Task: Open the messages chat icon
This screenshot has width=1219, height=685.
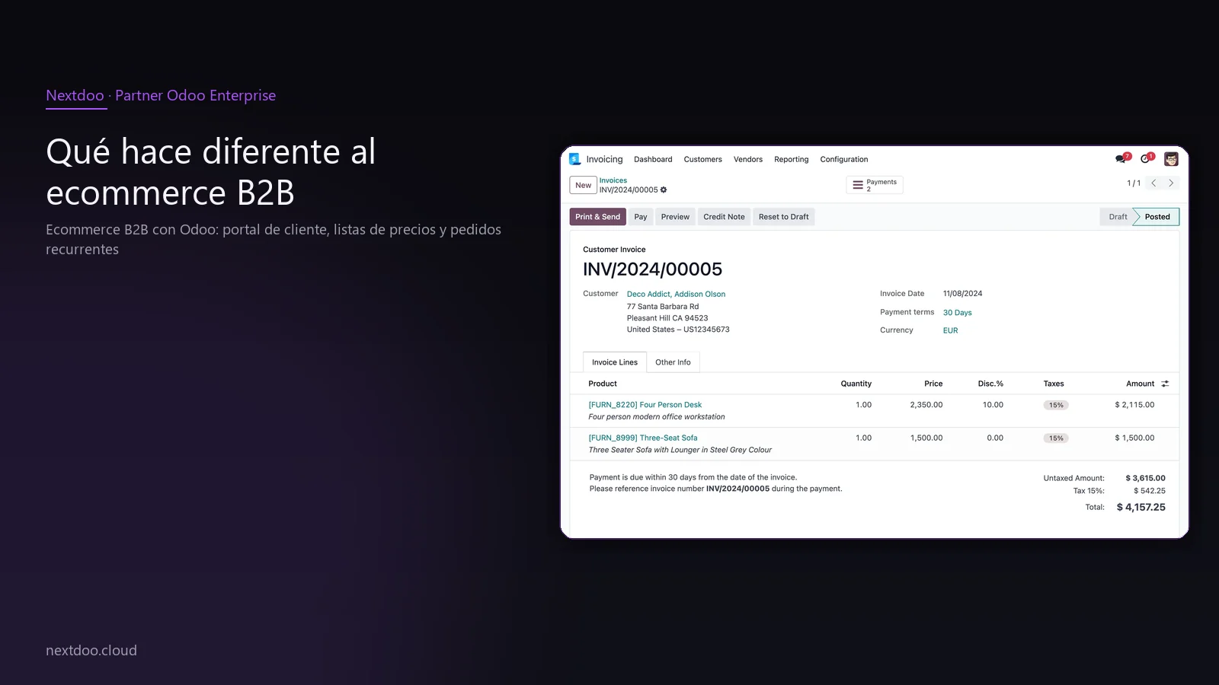Action: click(x=1121, y=159)
